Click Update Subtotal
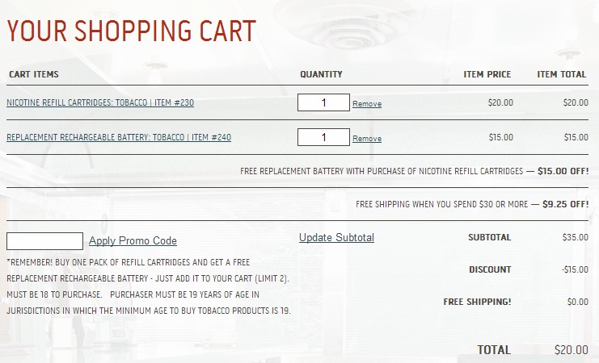 coord(336,237)
